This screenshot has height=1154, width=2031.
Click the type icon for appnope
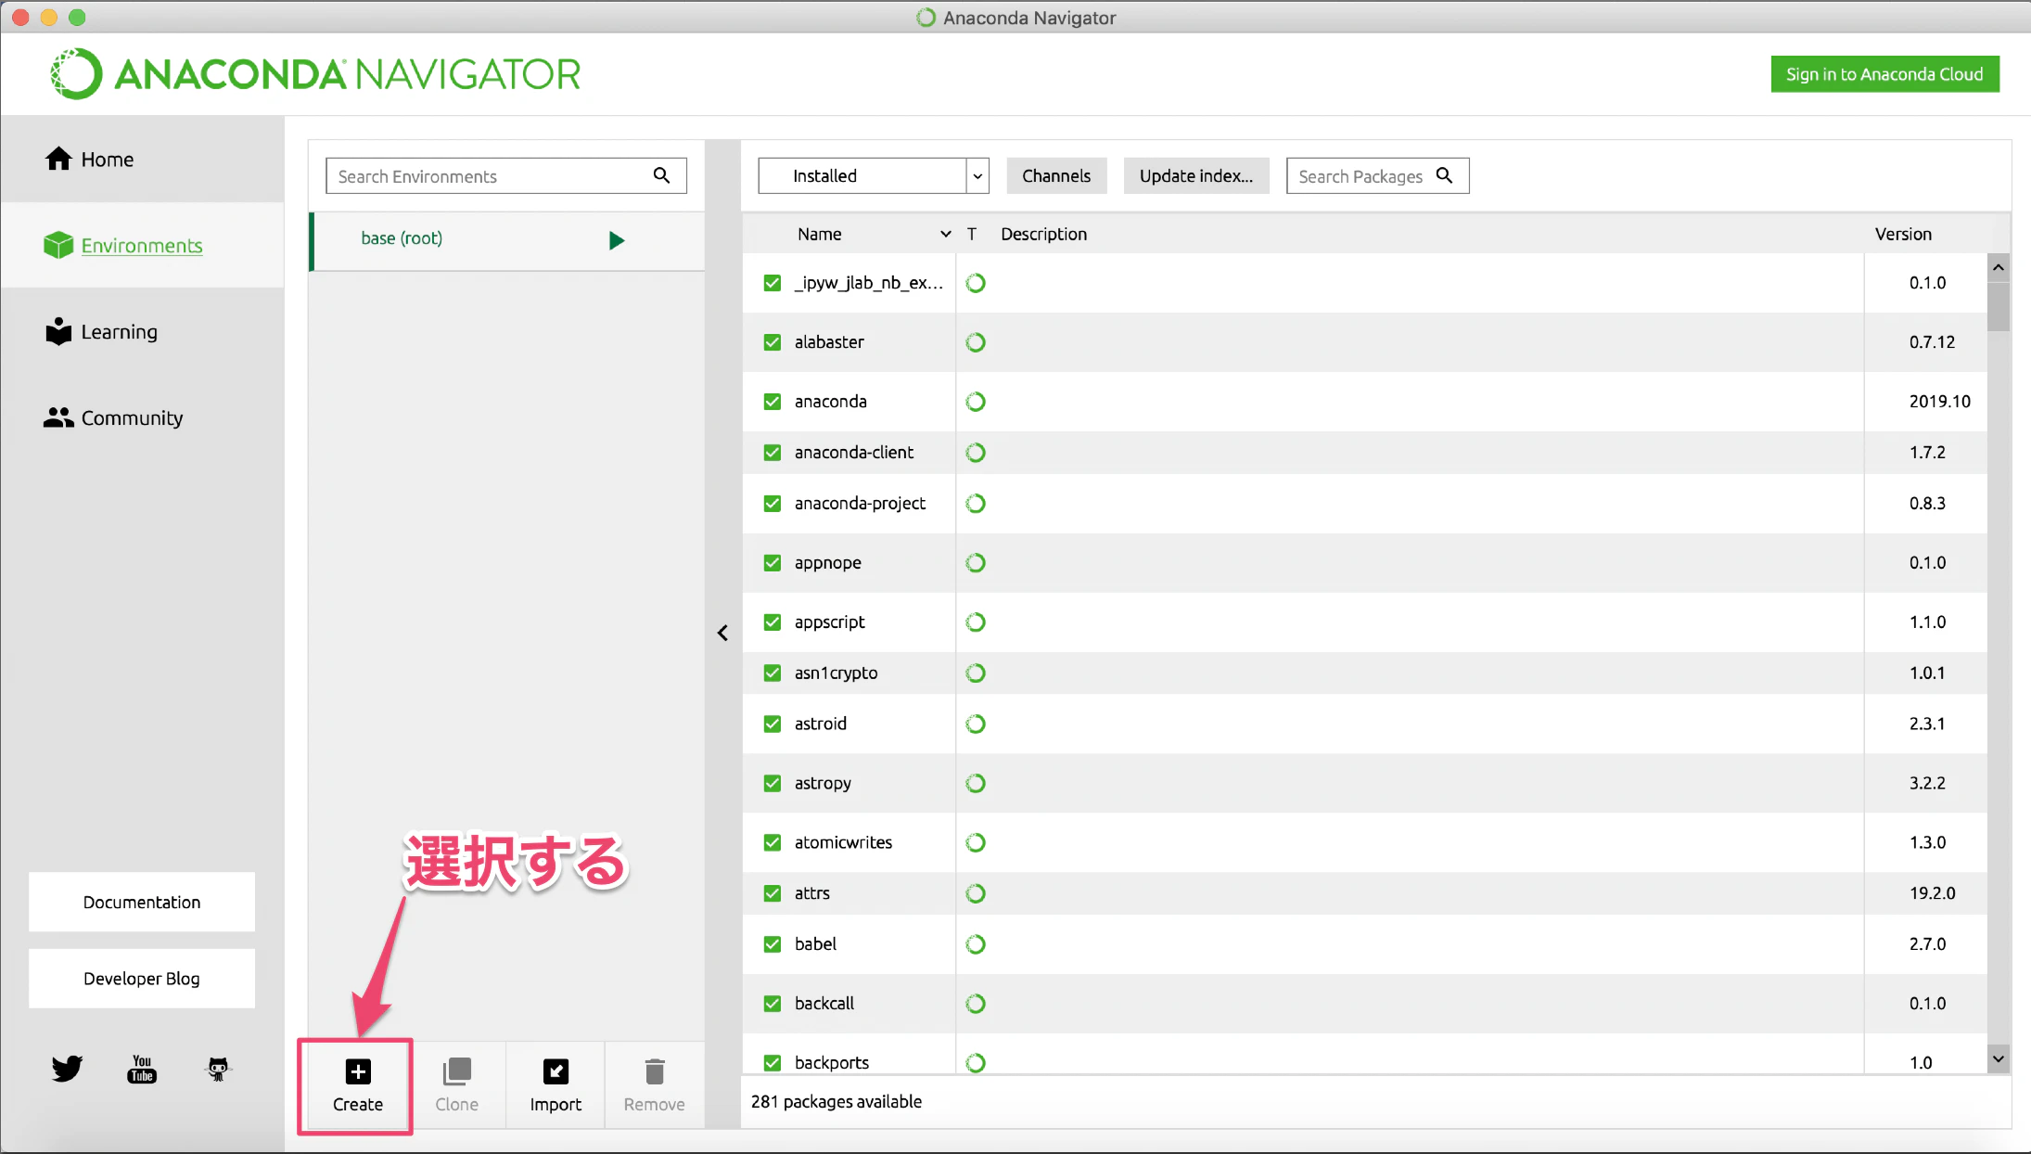[x=976, y=563]
